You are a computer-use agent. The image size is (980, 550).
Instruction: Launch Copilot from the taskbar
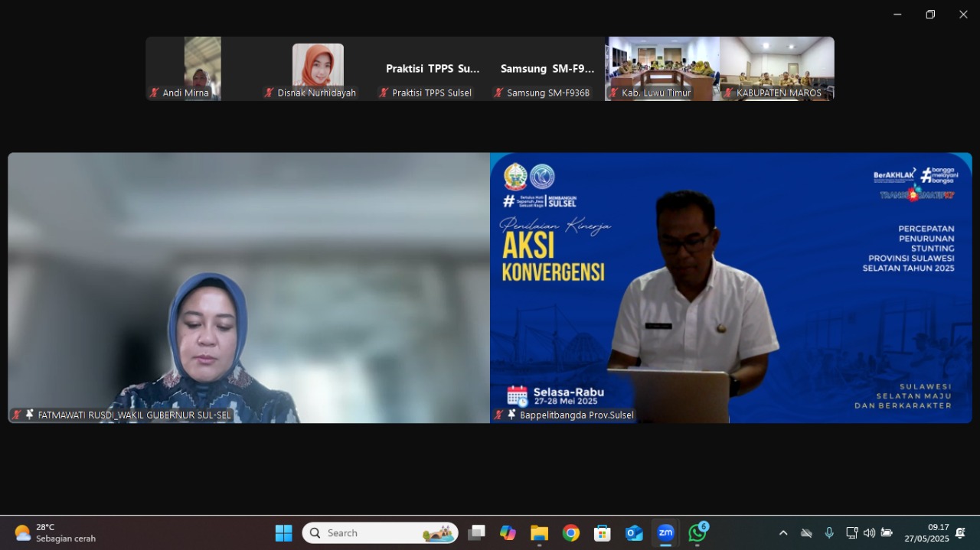[x=508, y=533]
